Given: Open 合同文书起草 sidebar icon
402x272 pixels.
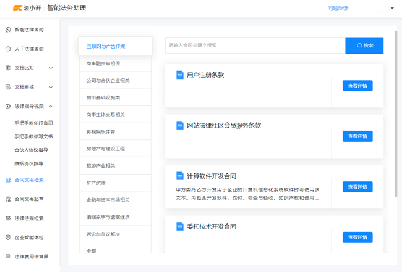Looking at the screenshot, I should click(8, 199).
